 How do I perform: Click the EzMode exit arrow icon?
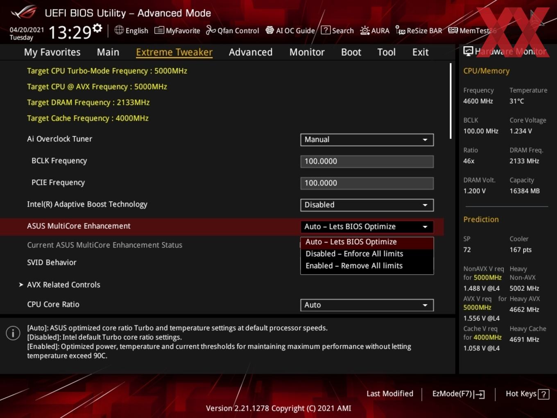pyautogui.click(x=480, y=394)
